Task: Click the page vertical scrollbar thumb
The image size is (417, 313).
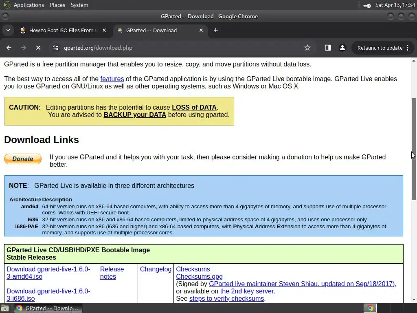Action: pyautogui.click(x=414, y=149)
